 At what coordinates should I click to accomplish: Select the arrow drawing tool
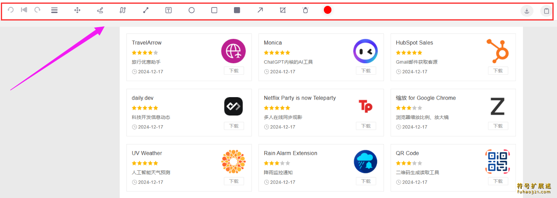260,10
